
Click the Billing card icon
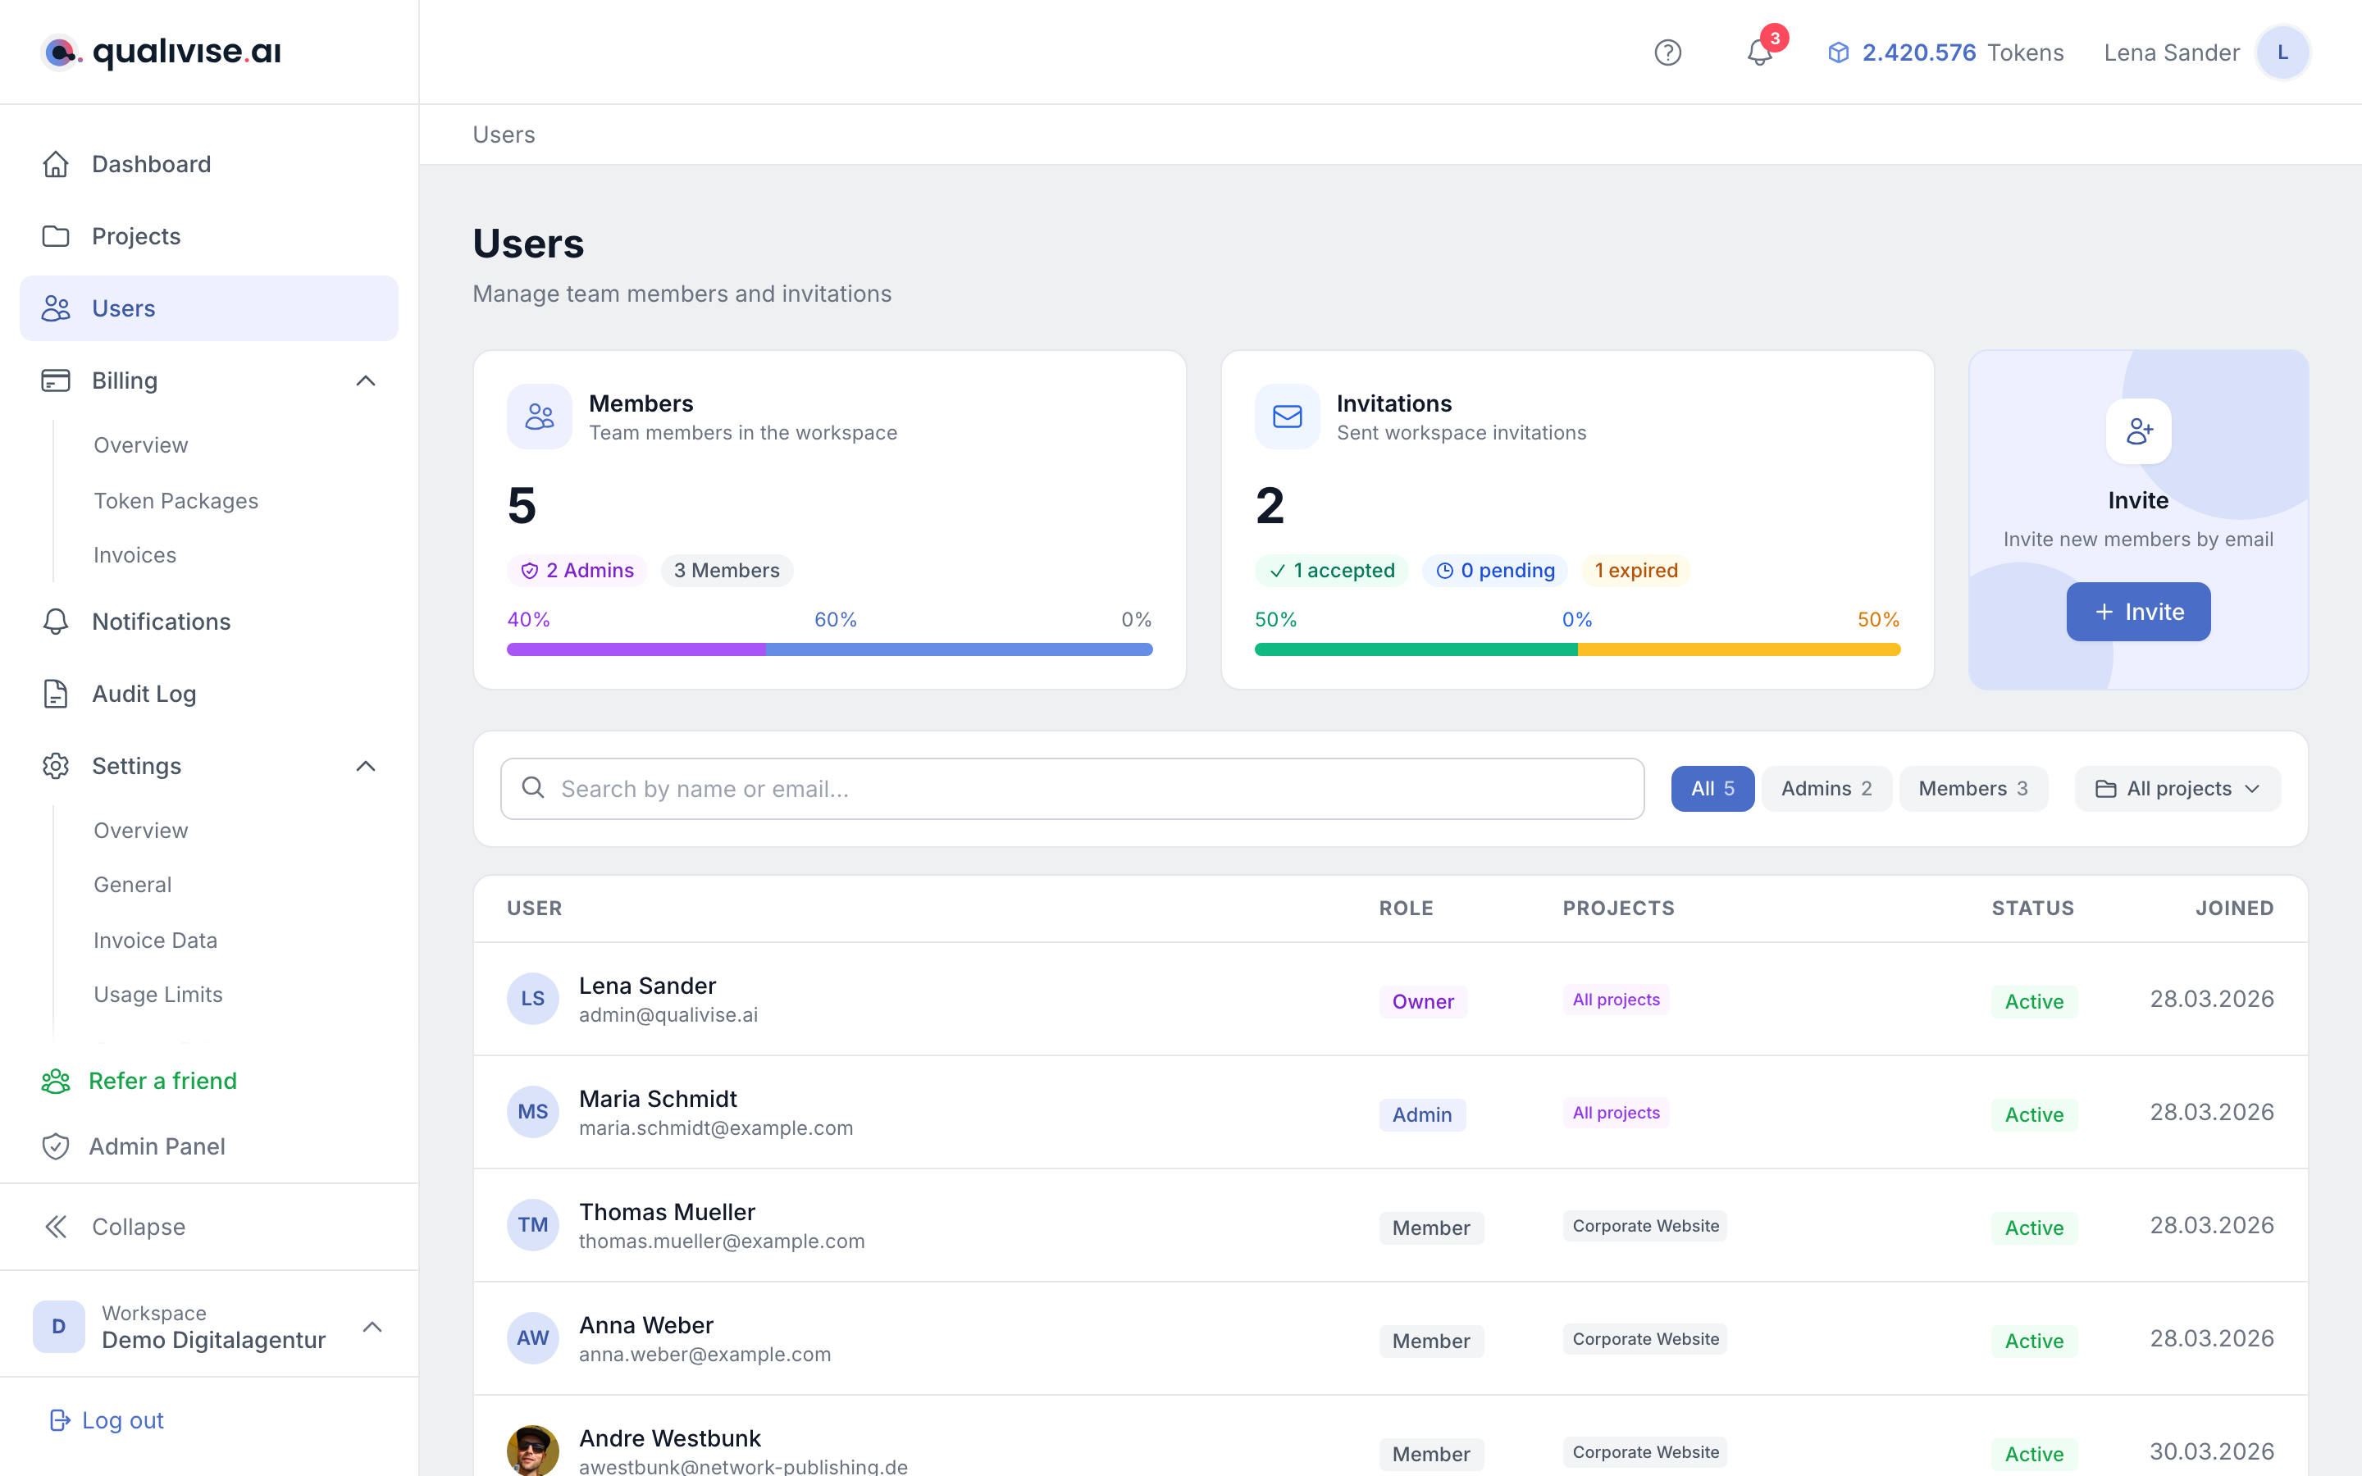(56, 380)
